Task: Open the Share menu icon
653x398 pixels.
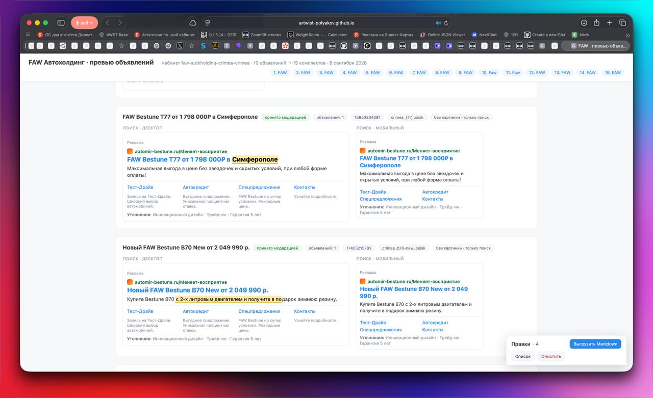Action: pos(596,23)
